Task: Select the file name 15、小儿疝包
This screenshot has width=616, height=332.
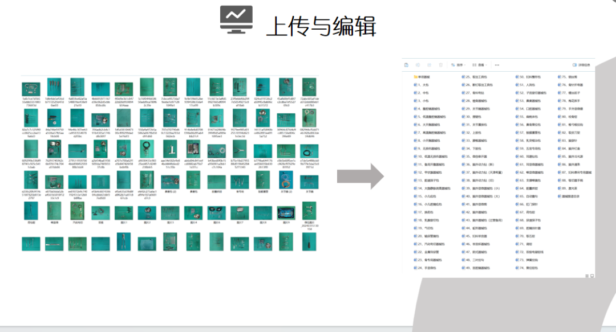Action: (x=427, y=196)
